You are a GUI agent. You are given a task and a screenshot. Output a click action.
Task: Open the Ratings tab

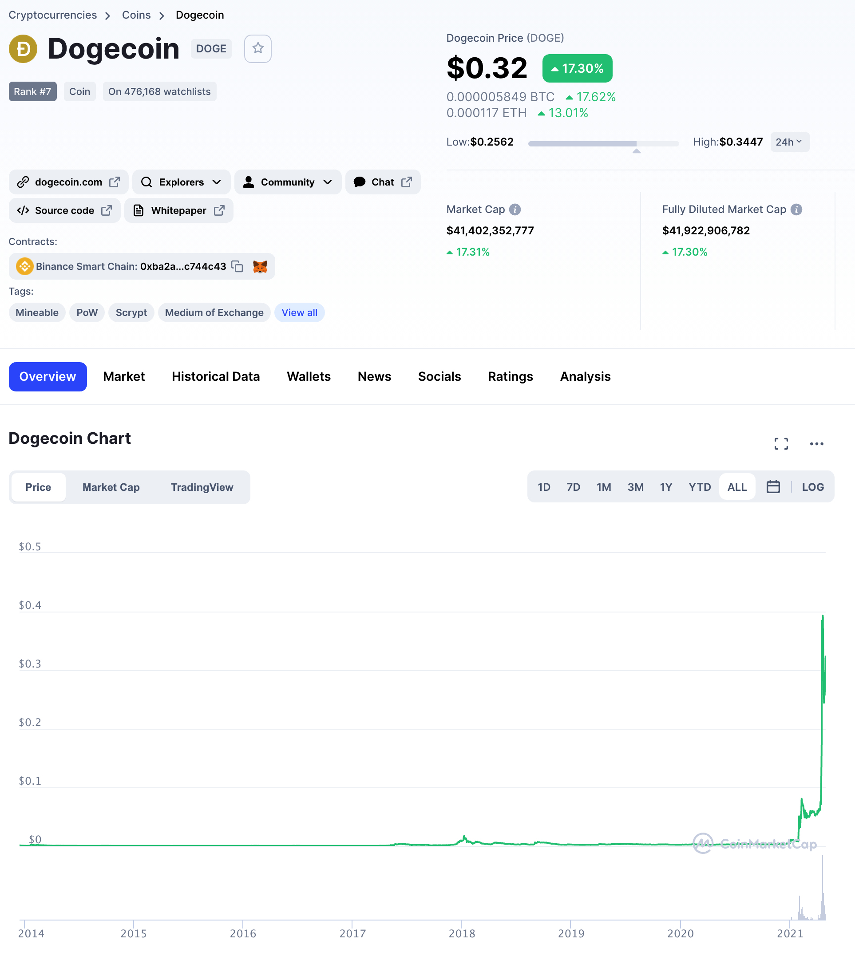[x=510, y=376]
